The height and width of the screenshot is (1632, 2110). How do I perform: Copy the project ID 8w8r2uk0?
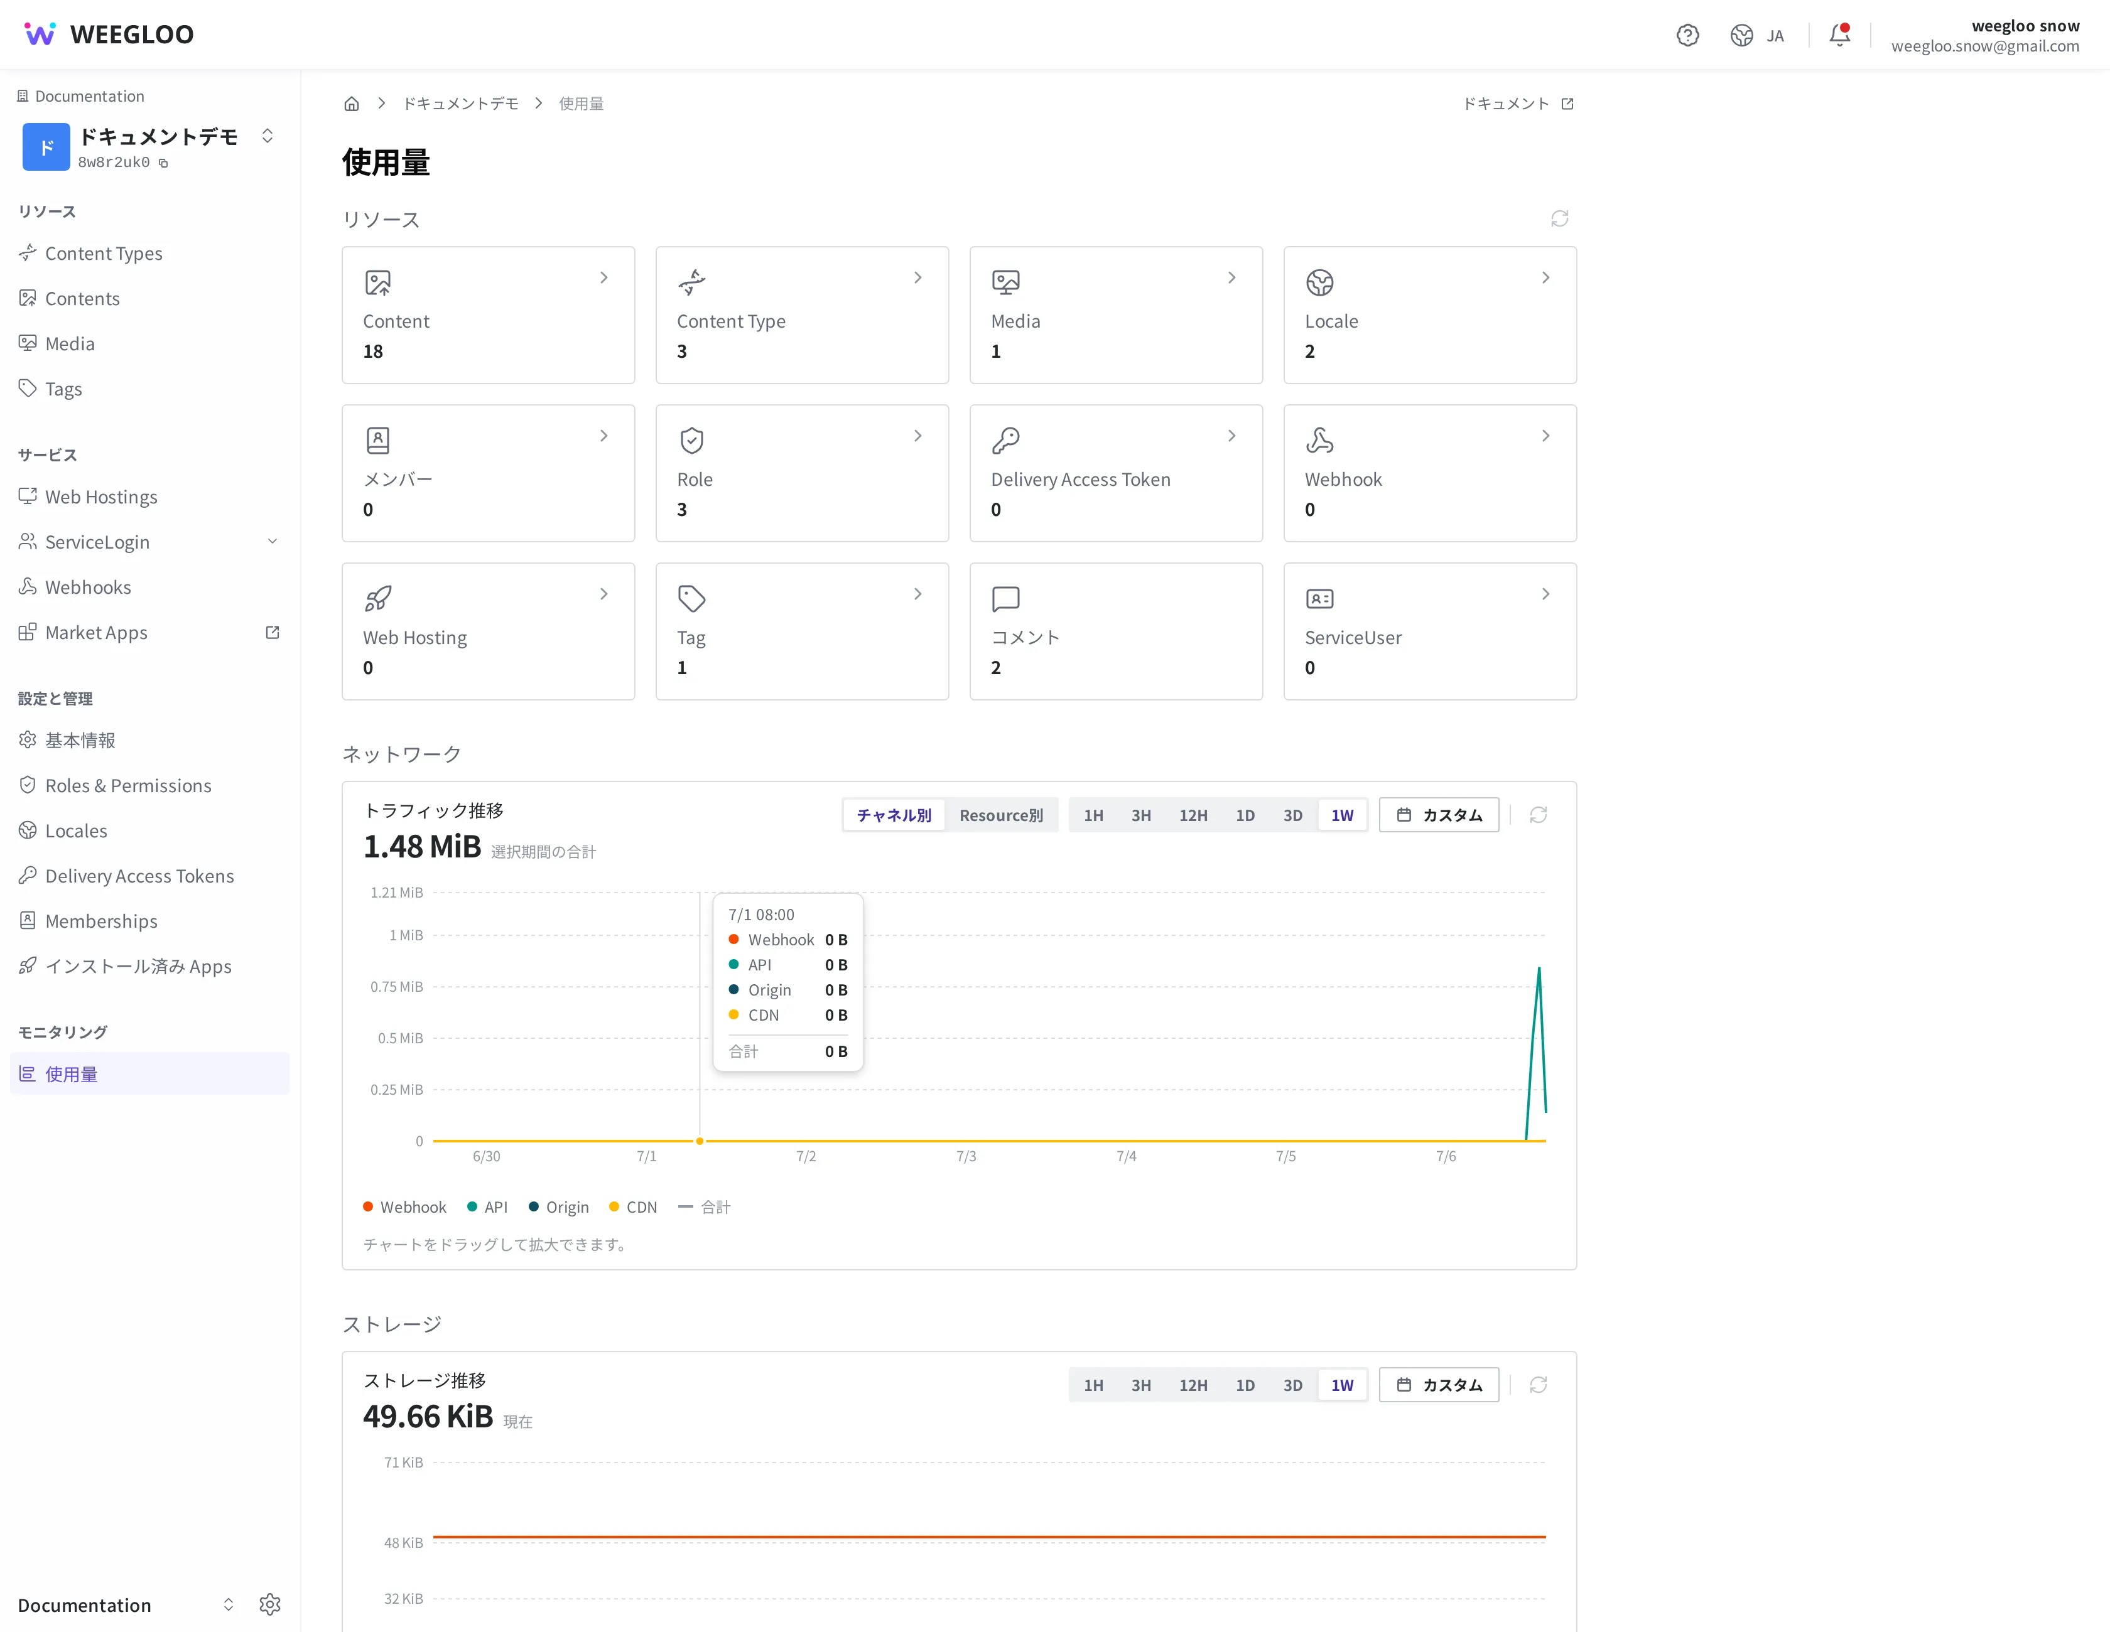point(163,163)
